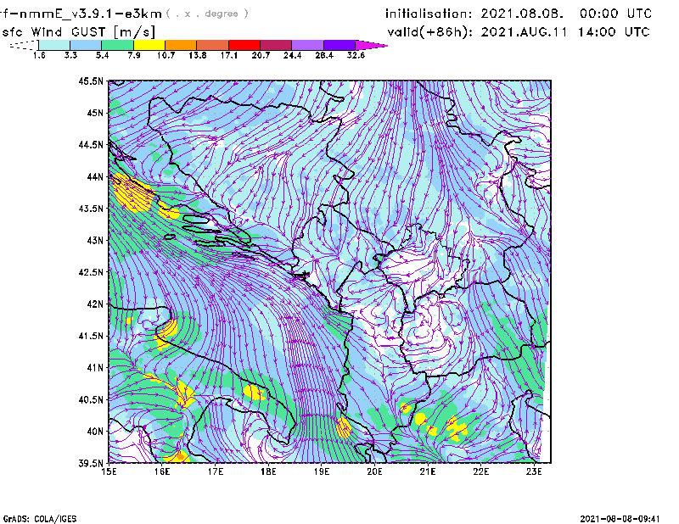This screenshot has height=524, width=679.
Task: Click the 40.5N latitude label
Action: (x=91, y=399)
